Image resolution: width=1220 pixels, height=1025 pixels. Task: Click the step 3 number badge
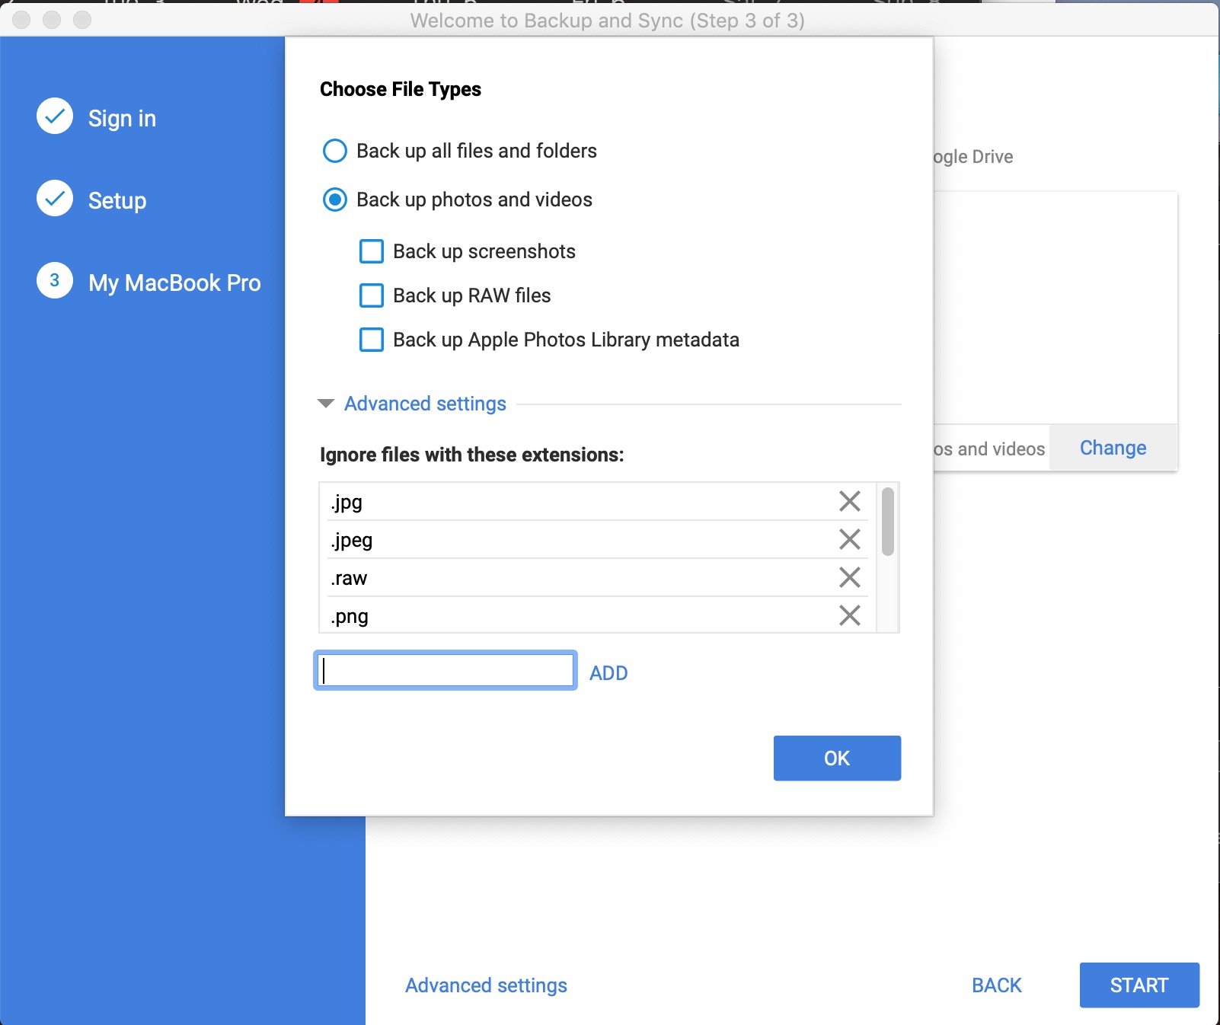pyautogui.click(x=55, y=281)
